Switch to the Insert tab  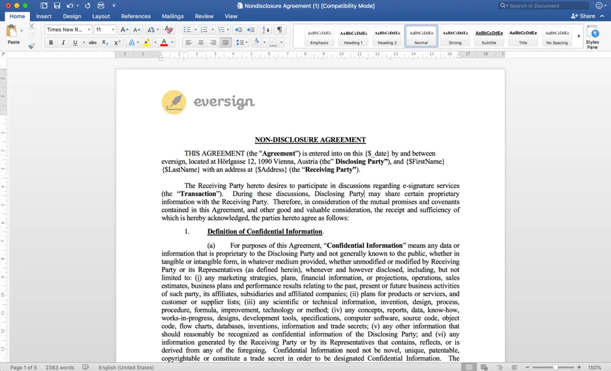(x=44, y=16)
